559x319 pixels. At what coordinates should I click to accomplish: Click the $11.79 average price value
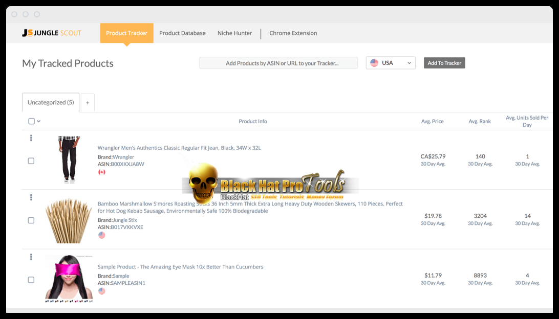point(433,275)
